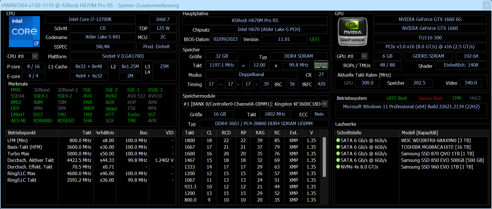Select the 1800 MHz XMP timing row
This screenshot has height=209, width=492.
point(253,140)
